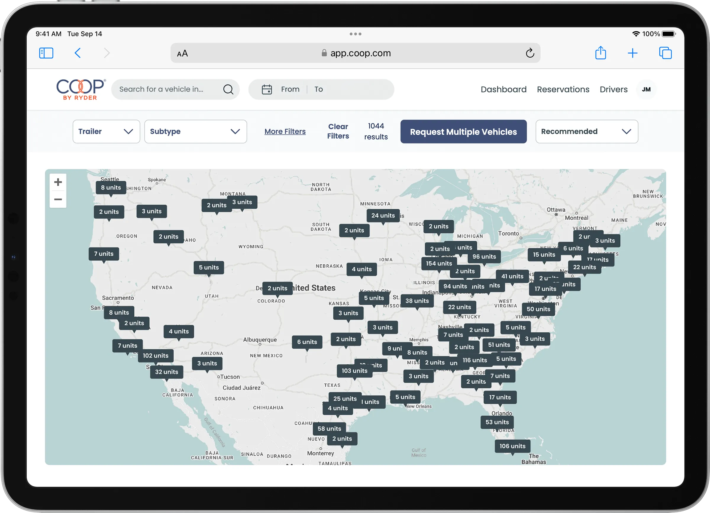Click the More Filters link

click(285, 131)
